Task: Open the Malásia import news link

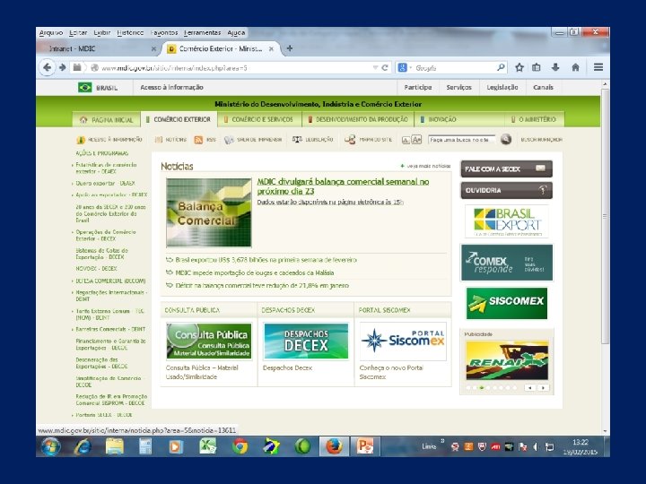Action: (x=254, y=272)
